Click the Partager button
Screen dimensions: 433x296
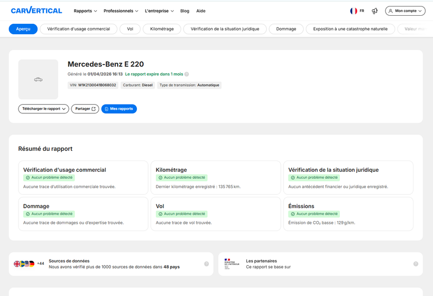click(x=85, y=109)
